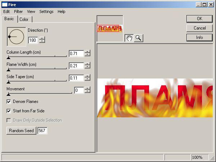Decrease Column Length with down arrow

[87, 55]
